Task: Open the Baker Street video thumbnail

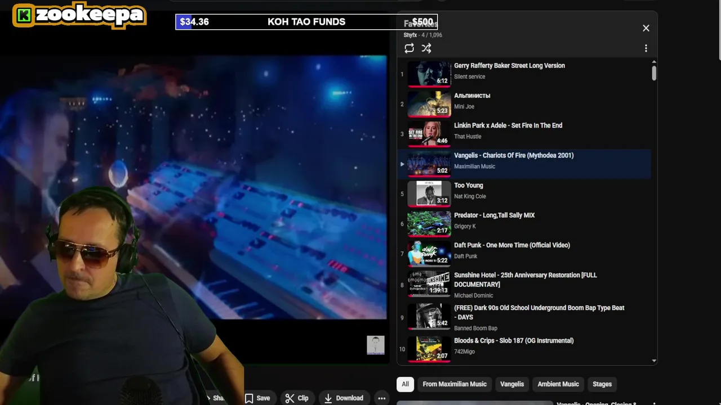Action: 429,74
